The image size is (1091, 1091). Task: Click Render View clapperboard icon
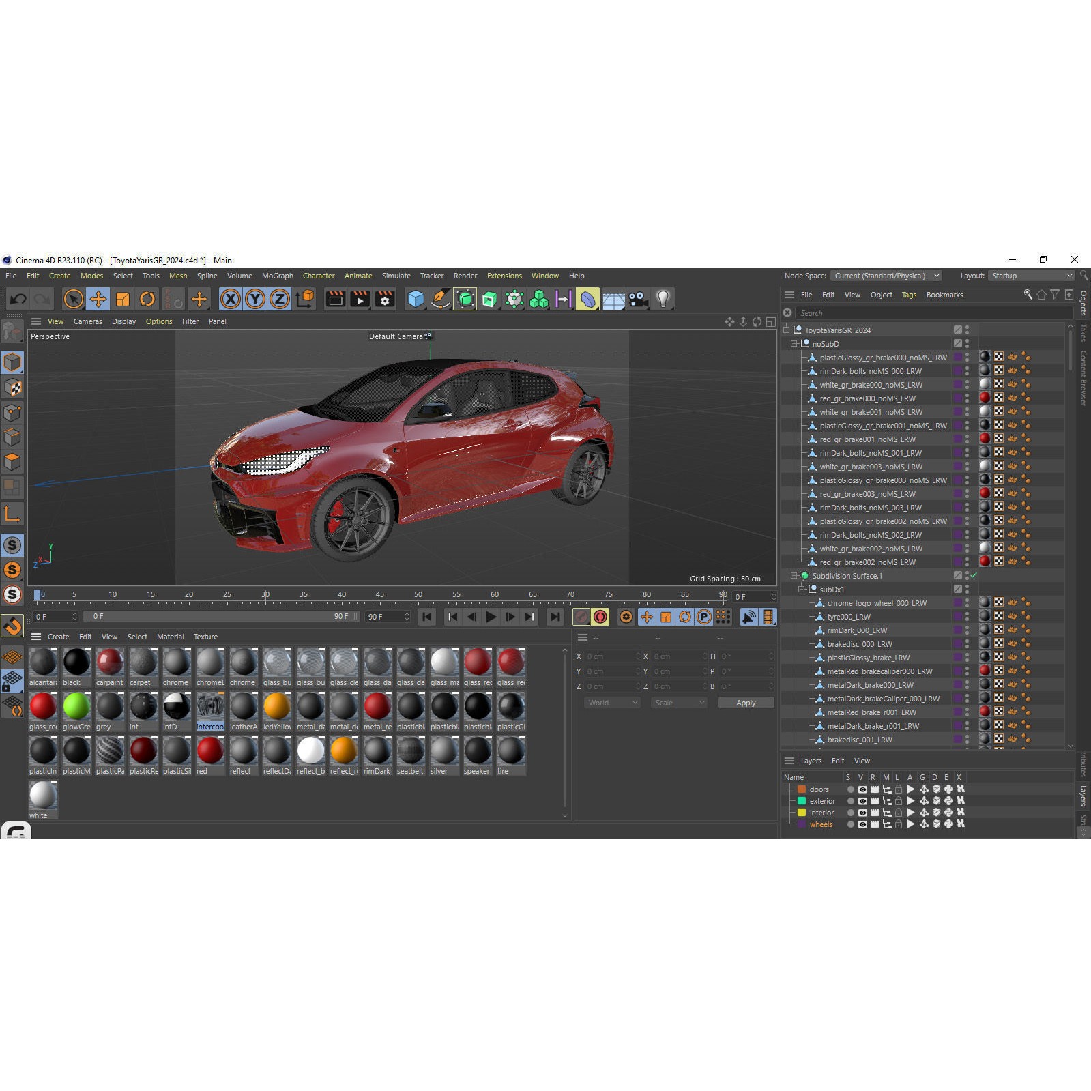point(335,299)
